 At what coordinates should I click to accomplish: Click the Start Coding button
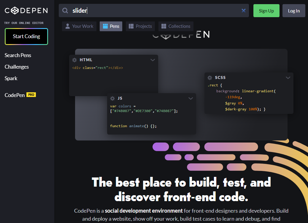point(26,36)
